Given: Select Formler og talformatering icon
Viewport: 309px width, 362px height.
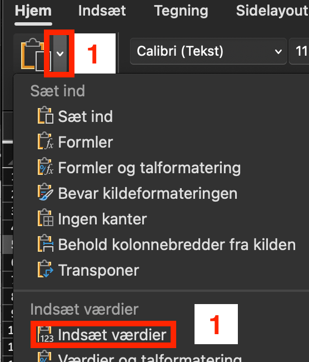Looking at the screenshot, I should (46, 167).
